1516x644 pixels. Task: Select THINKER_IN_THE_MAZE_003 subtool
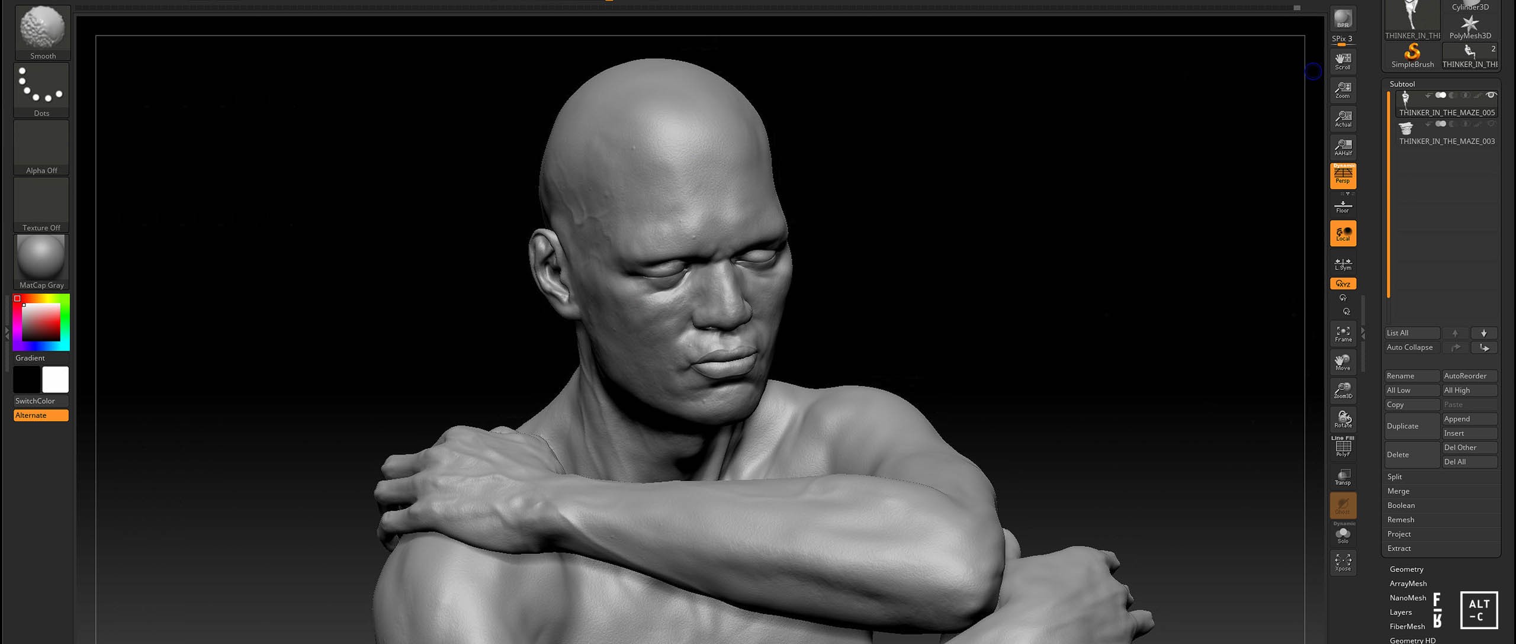pyautogui.click(x=1447, y=133)
